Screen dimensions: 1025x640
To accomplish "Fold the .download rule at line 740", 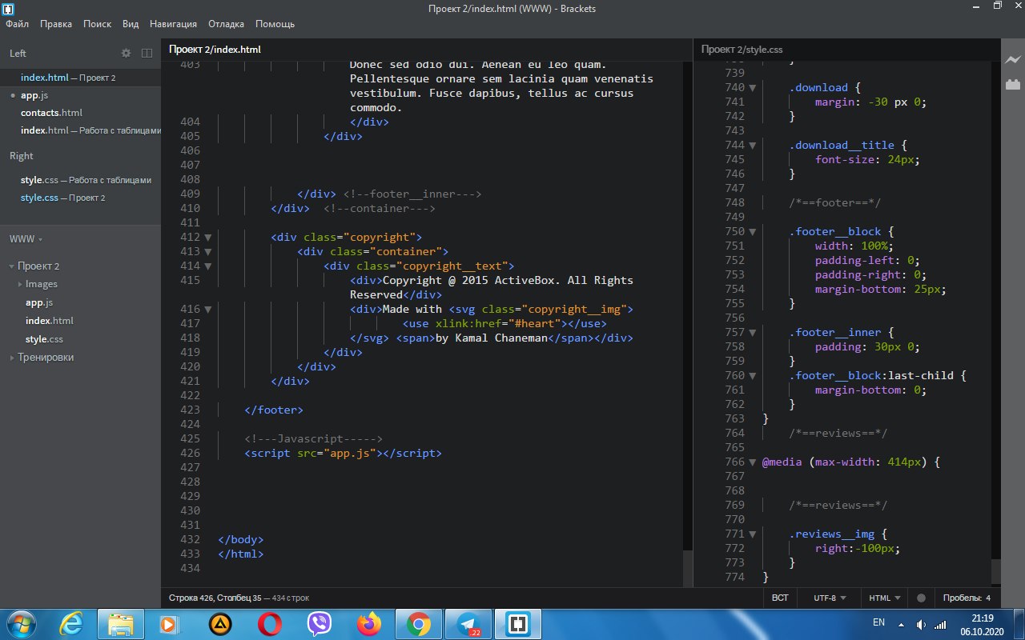I will pyautogui.click(x=752, y=88).
